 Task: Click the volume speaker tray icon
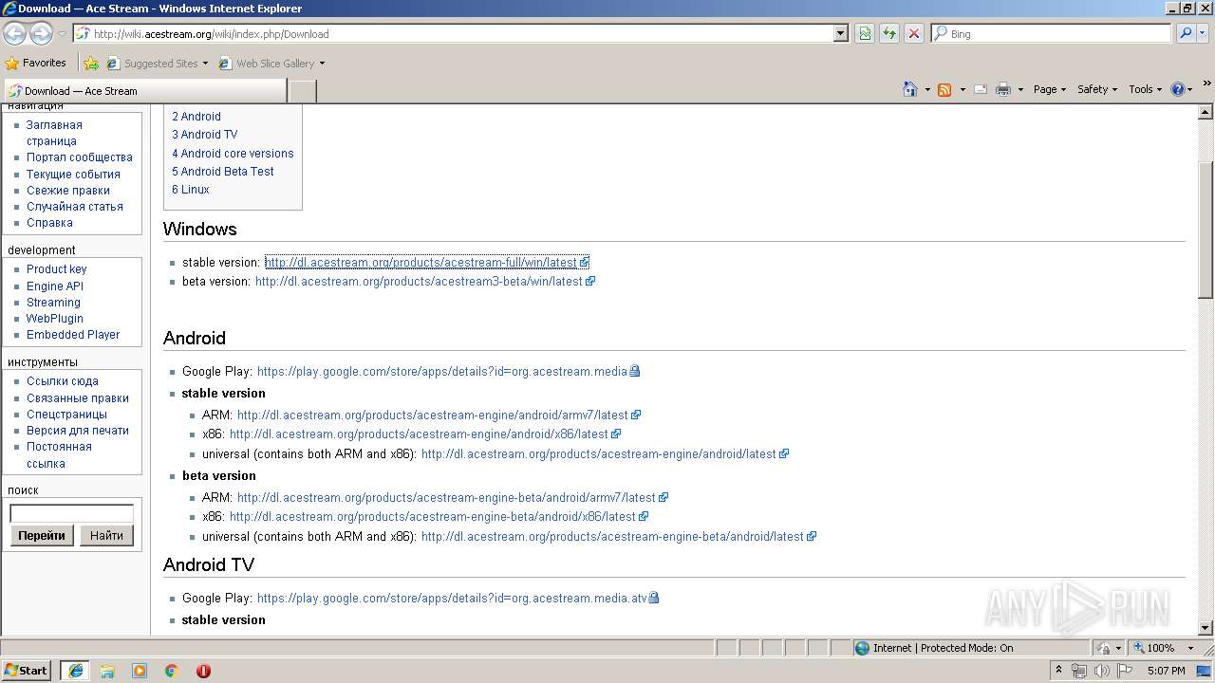point(1101,671)
